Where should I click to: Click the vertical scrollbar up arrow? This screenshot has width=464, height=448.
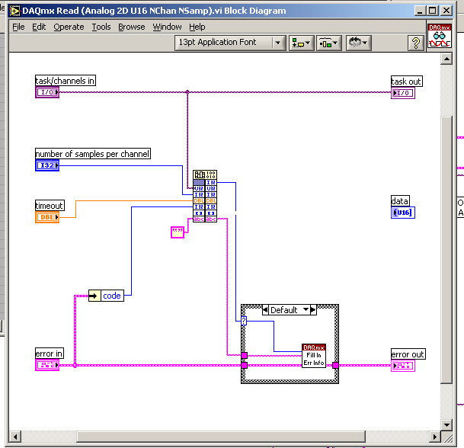pyautogui.click(x=446, y=59)
